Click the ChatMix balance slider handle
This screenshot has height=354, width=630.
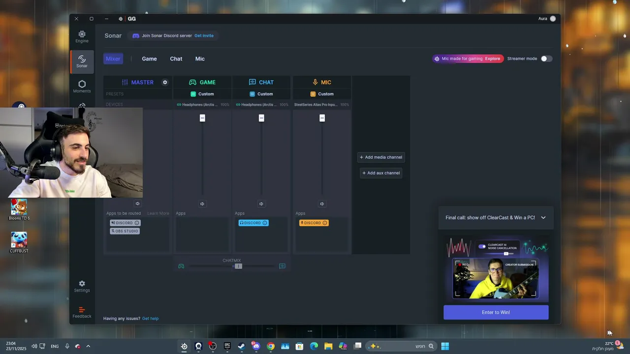coord(238,266)
